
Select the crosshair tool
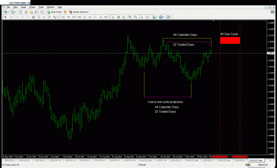pos(11,17)
